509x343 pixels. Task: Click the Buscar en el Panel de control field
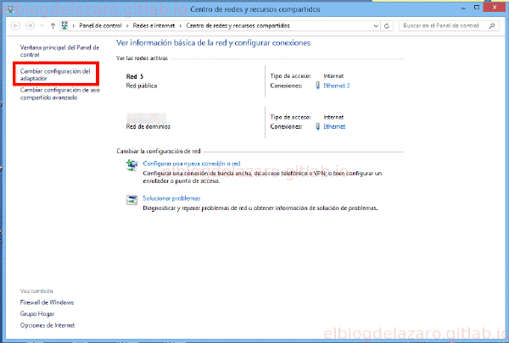[x=444, y=25]
